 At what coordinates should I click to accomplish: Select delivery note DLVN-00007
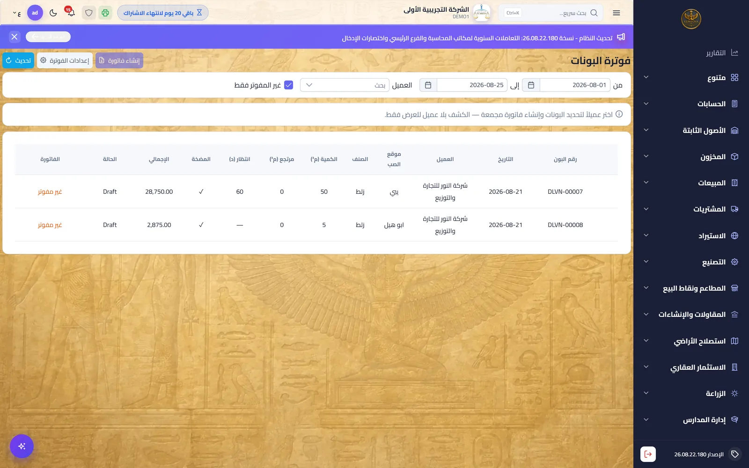565,192
